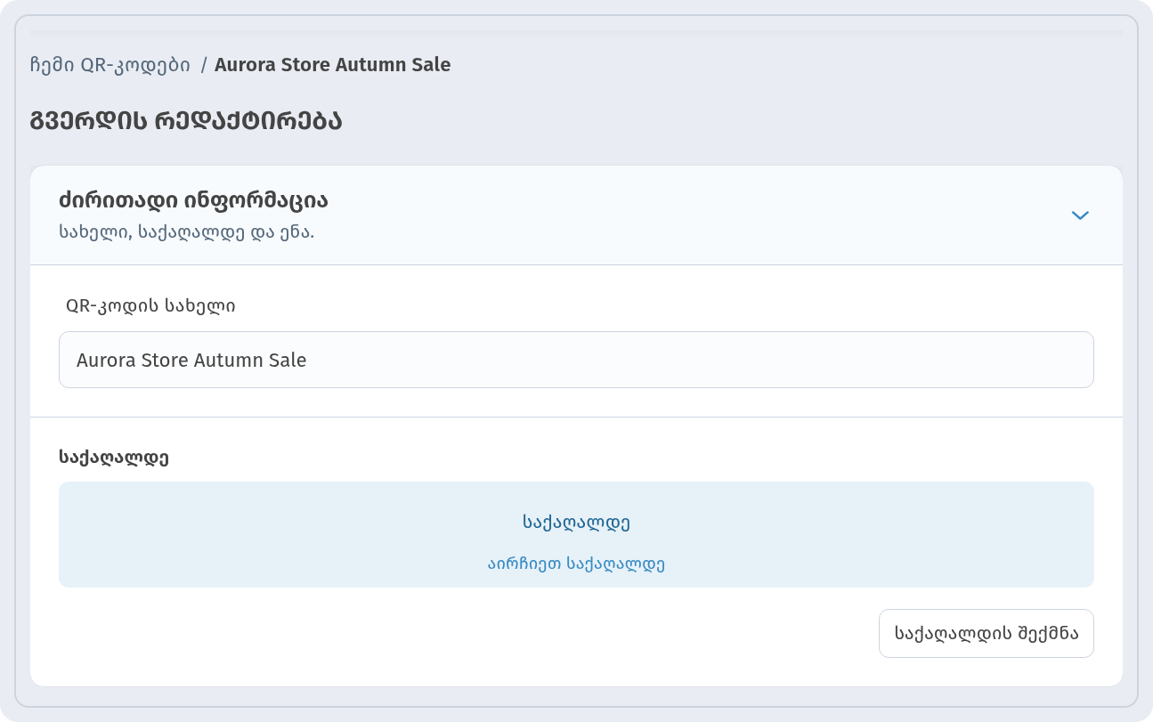
Task: Collapse section with the blue chevron icon
Action: click(1080, 215)
